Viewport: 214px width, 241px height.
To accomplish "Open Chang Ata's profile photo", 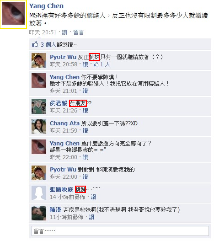I will pyautogui.click(x=39, y=127).
